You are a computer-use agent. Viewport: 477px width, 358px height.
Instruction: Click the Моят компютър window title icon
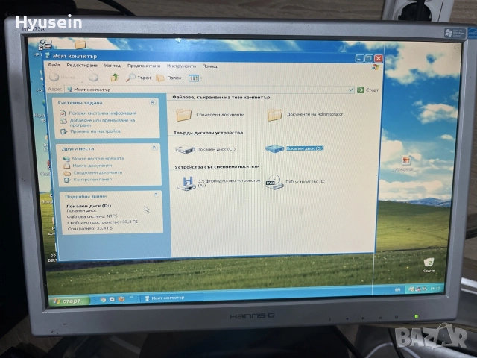pyautogui.click(x=48, y=55)
